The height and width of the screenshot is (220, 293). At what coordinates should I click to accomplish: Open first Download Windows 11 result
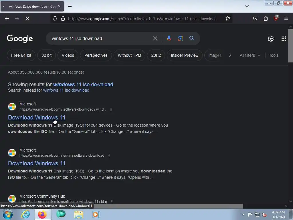click(37, 117)
